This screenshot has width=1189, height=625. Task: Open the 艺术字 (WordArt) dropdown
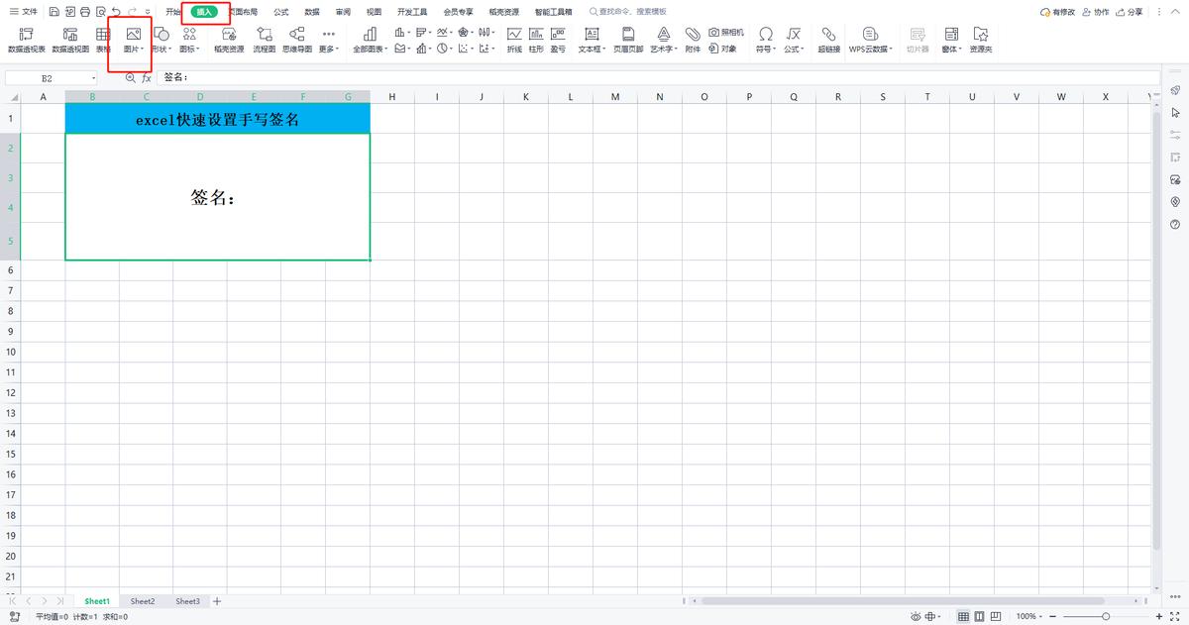coord(664,40)
